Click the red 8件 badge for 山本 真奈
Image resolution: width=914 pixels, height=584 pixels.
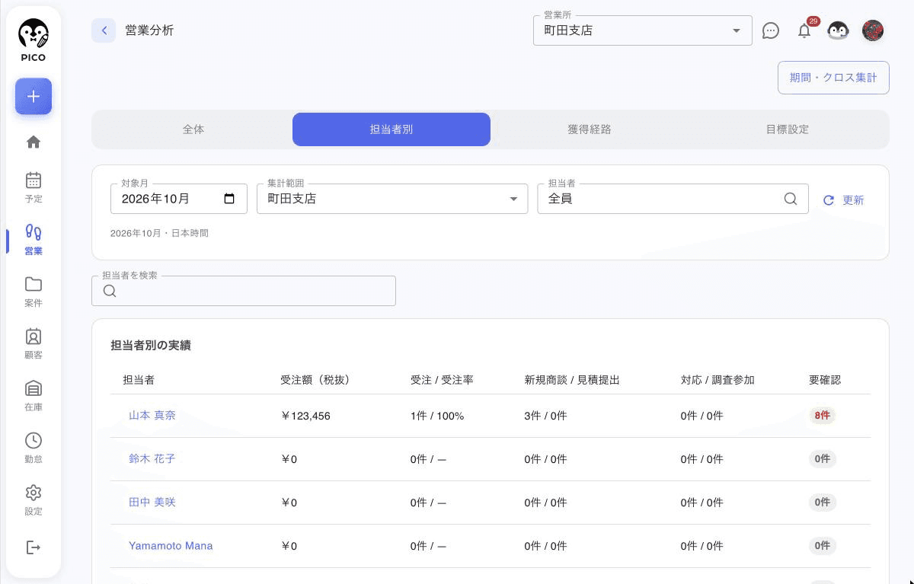[822, 416]
